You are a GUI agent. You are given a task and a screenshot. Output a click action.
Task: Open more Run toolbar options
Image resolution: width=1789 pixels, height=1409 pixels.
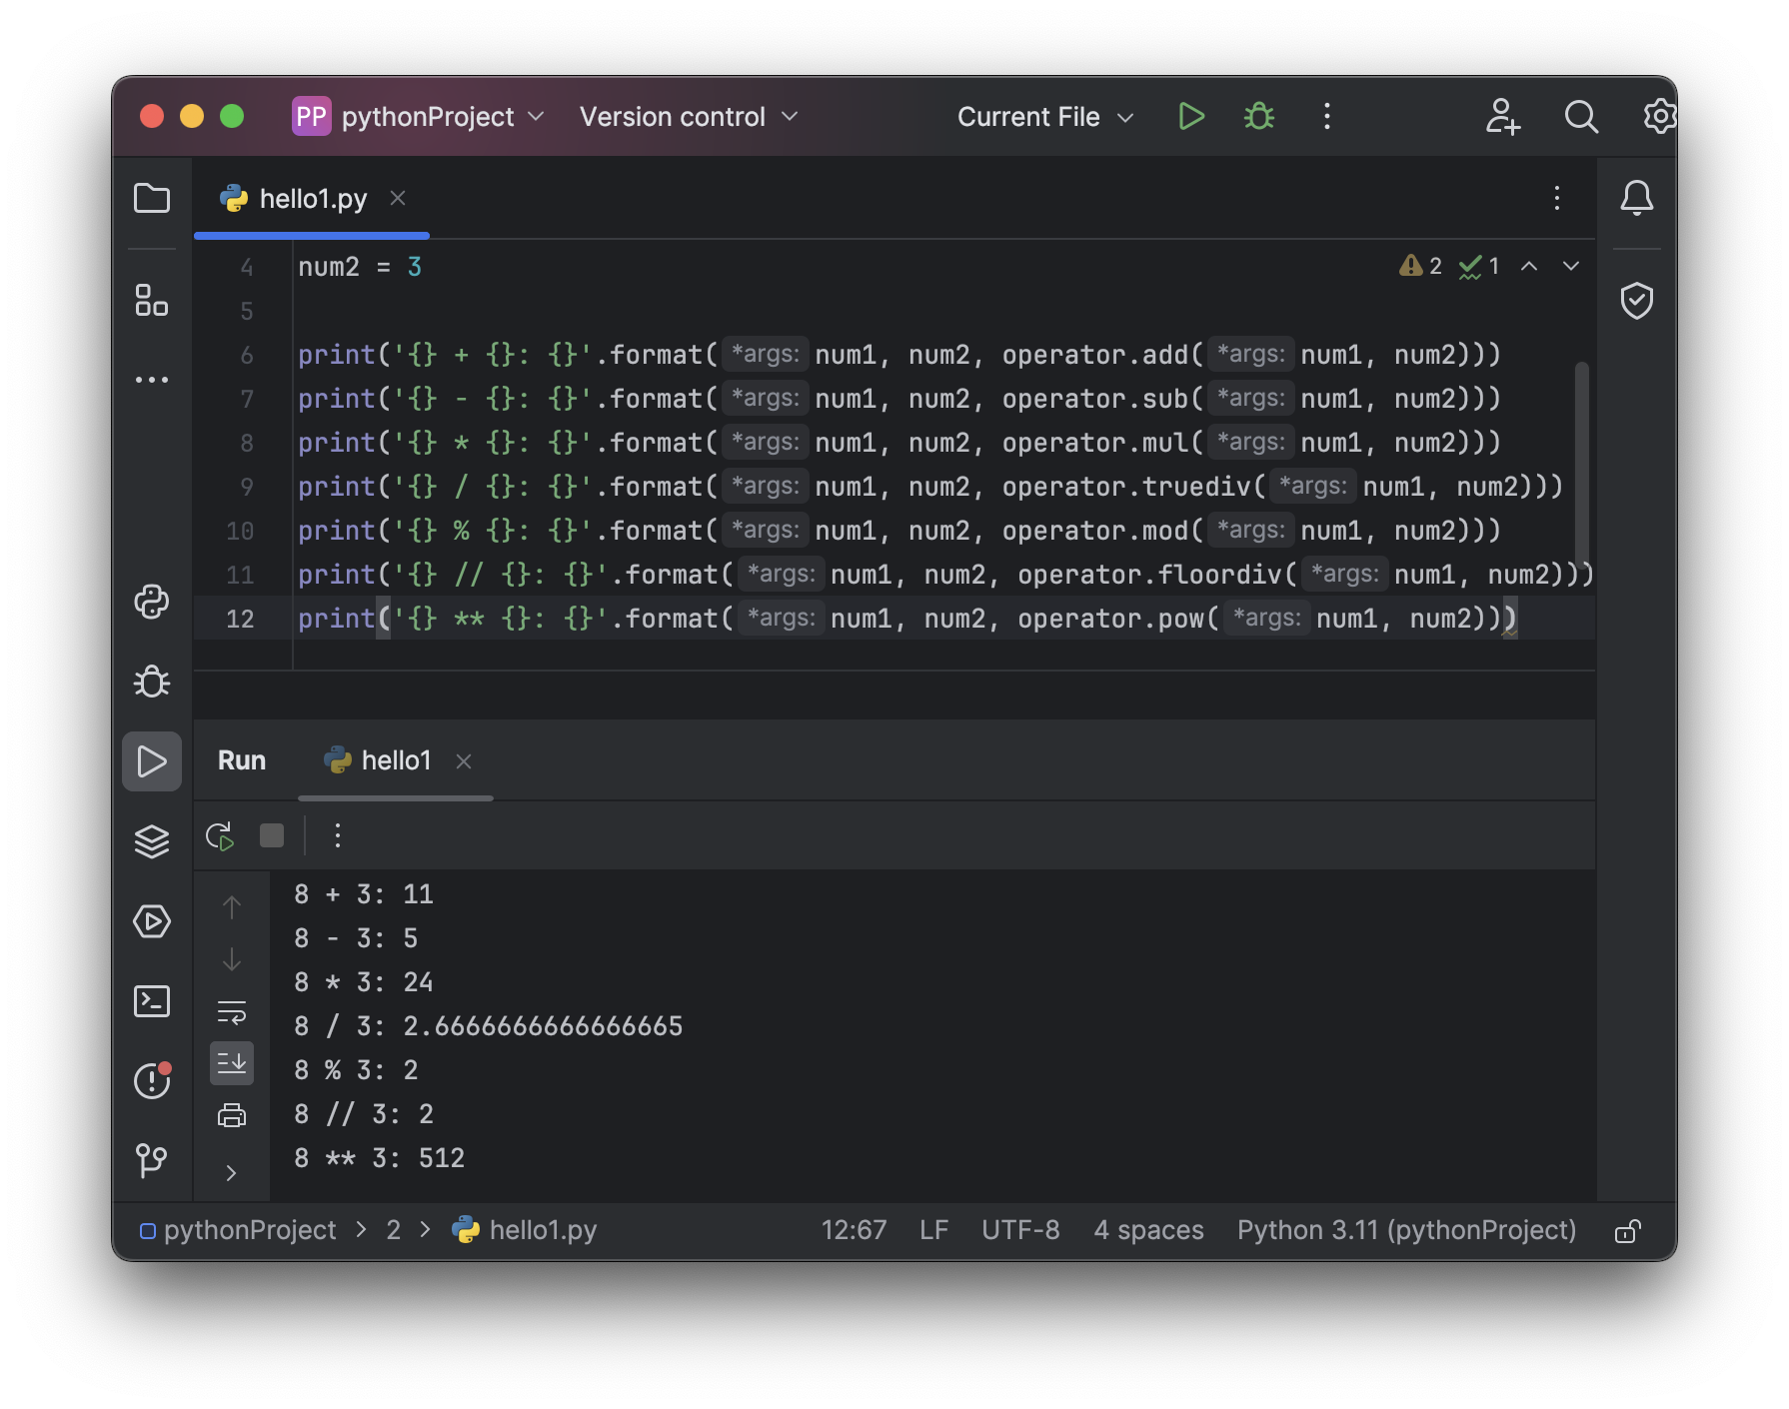coord(338,835)
